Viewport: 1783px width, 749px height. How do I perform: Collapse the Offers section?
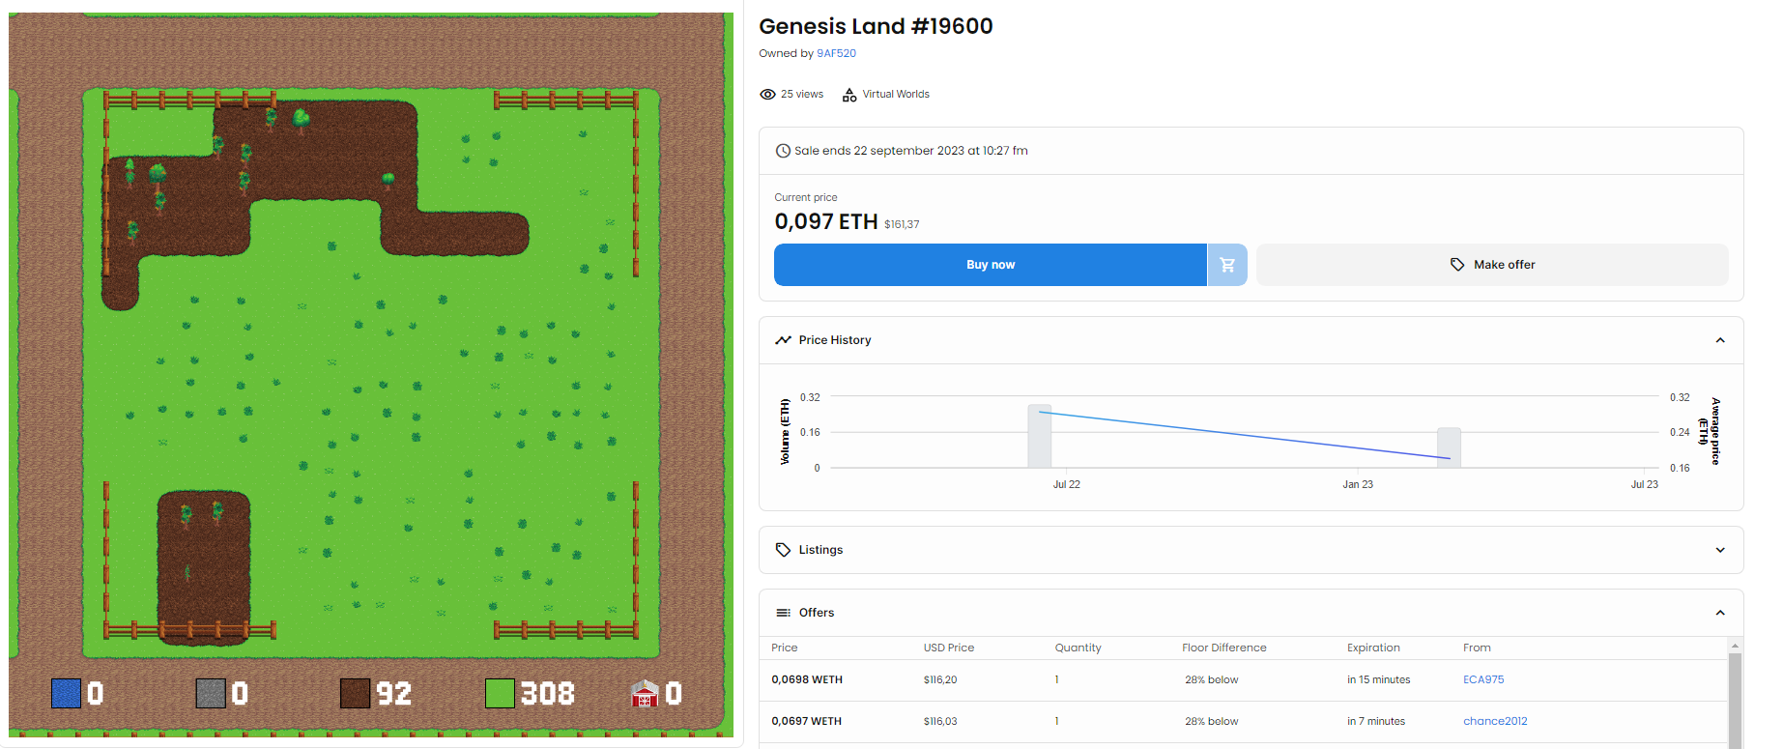(1719, 613)
